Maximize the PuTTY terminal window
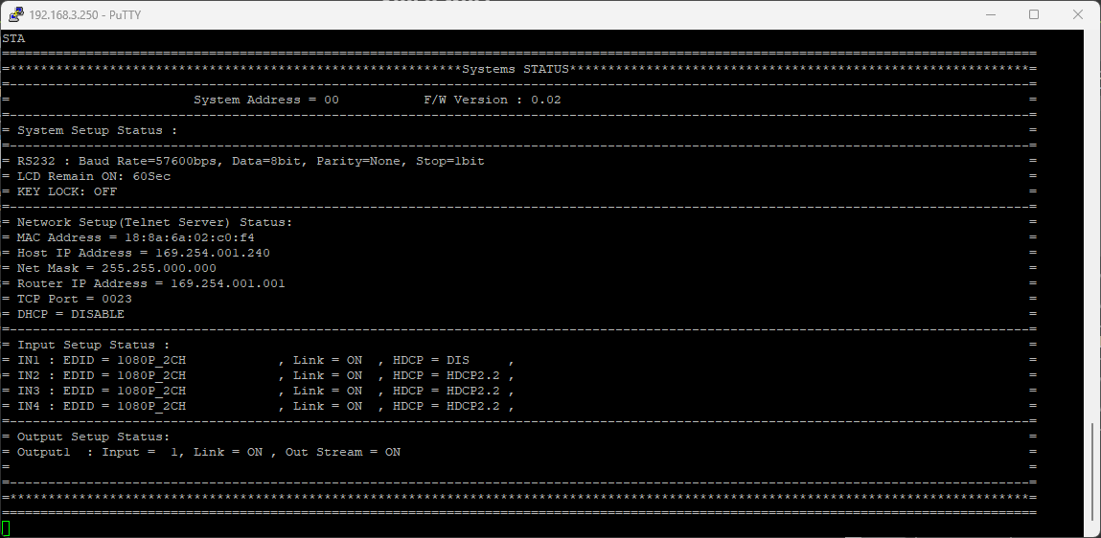The image size is (1101, 538). point(1034,14)
